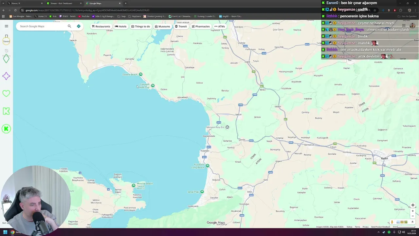Image resolution: width=419 pixels, height=236 pixels.
Task: Select the Transit category chip
Action: (x=181, y=26)
